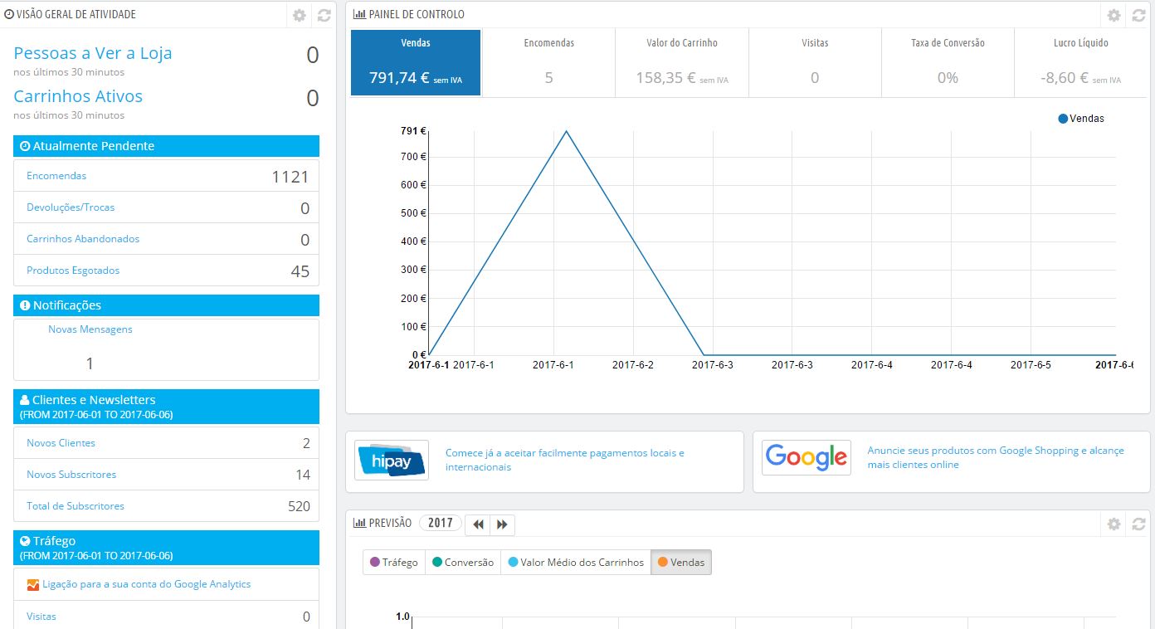Open Ligação para Google Analytics link
The height and width of the screenshot is (629, 1155).
(147, 584)
